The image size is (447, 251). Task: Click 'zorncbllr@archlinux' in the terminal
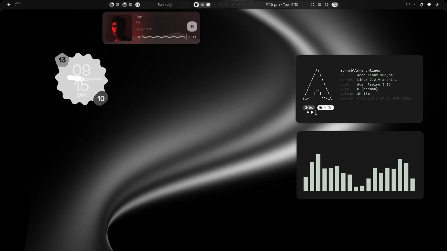[x=360, y=70]
